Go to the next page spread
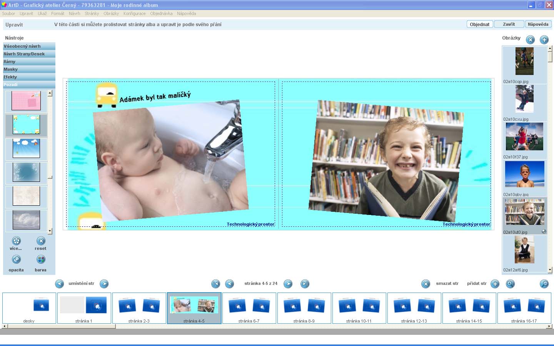 [x=288, y=284]
